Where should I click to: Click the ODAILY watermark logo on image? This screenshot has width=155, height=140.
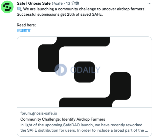77,70
